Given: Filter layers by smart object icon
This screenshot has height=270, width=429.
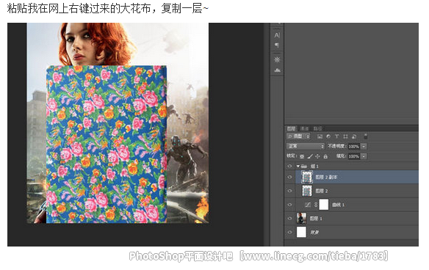Looking at the screenshot, I should (354, 136).
